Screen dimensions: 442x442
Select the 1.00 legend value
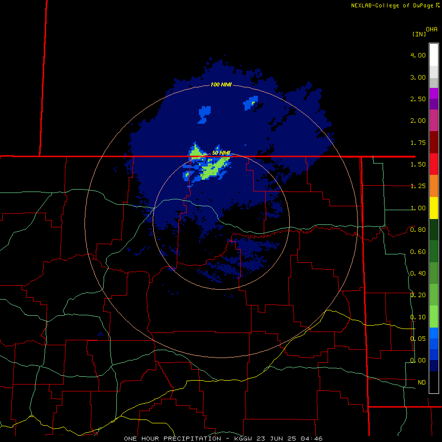point(418,208)
